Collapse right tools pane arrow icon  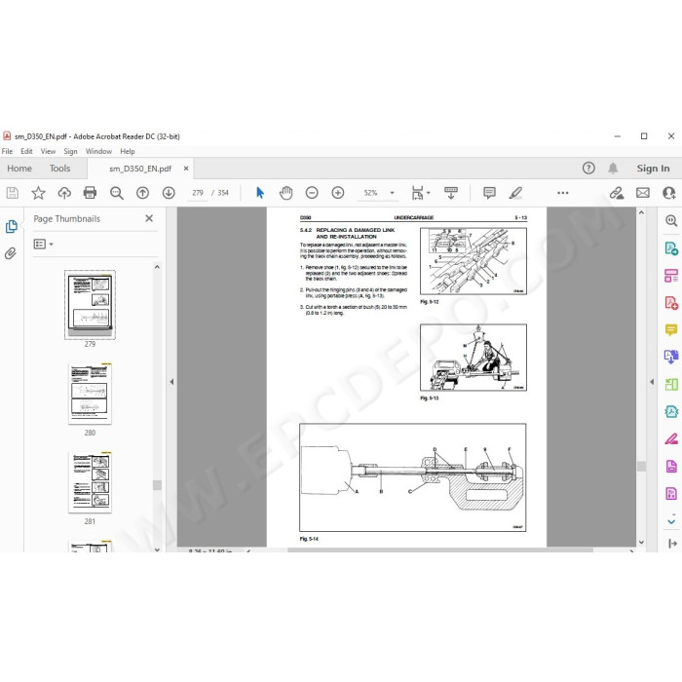[672, 544]
